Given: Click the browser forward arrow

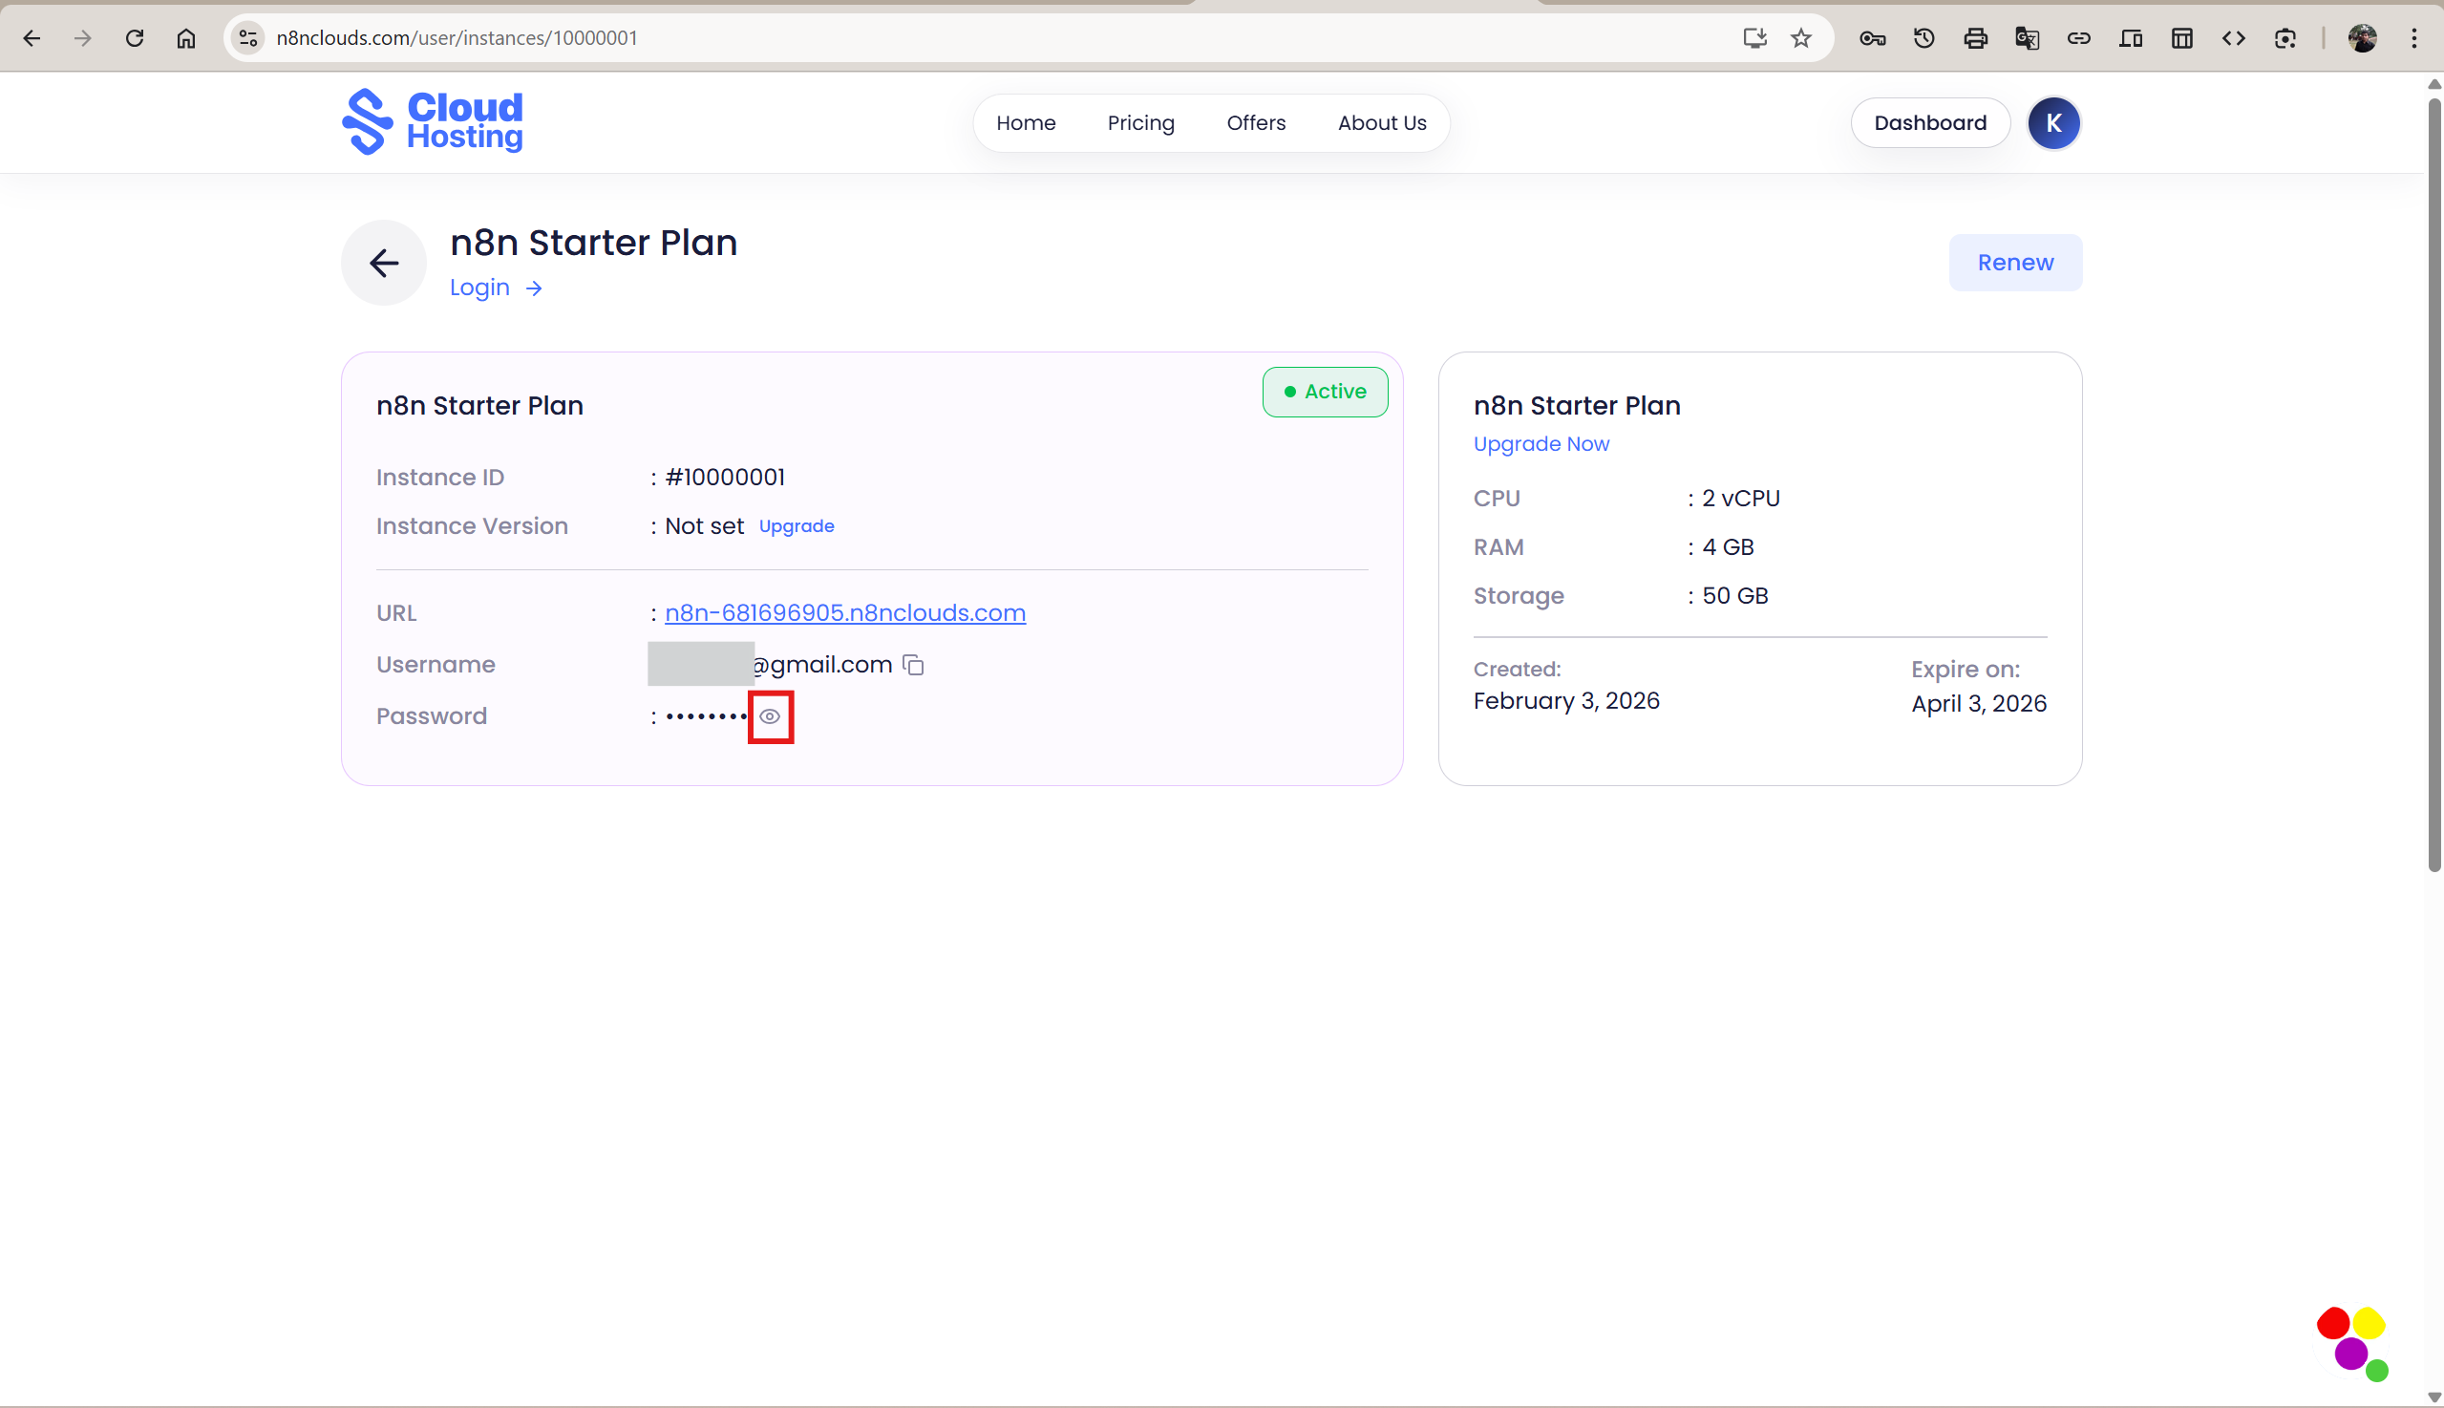Looking at the screenshot, I should tap(83, 37).
